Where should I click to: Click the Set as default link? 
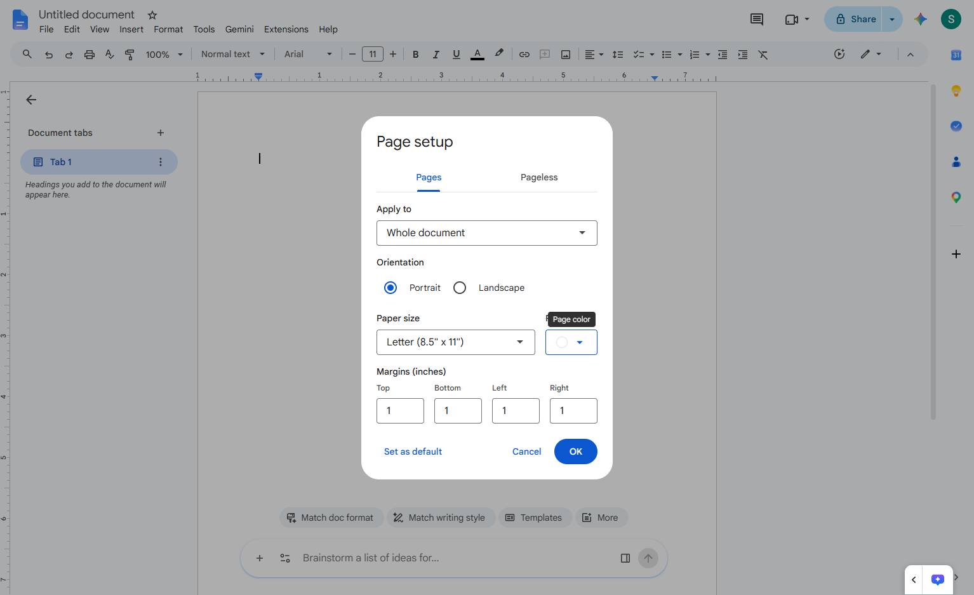(413, 451)
